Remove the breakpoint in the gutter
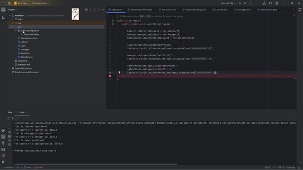The height and width of the screenshot is (170, 303). (x=110, y=76)
